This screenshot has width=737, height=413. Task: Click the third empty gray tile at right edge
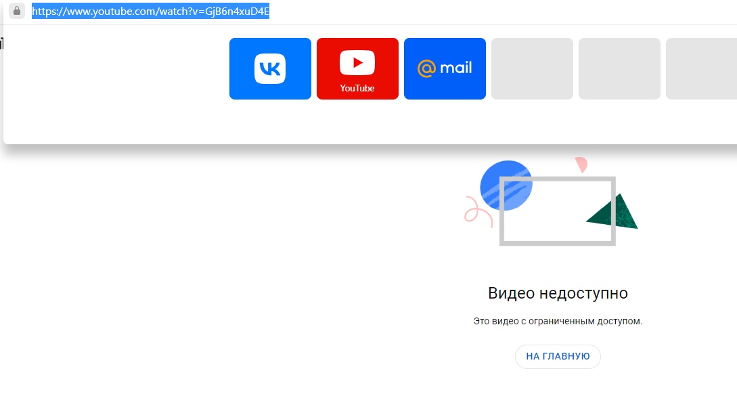pos(701,68)
